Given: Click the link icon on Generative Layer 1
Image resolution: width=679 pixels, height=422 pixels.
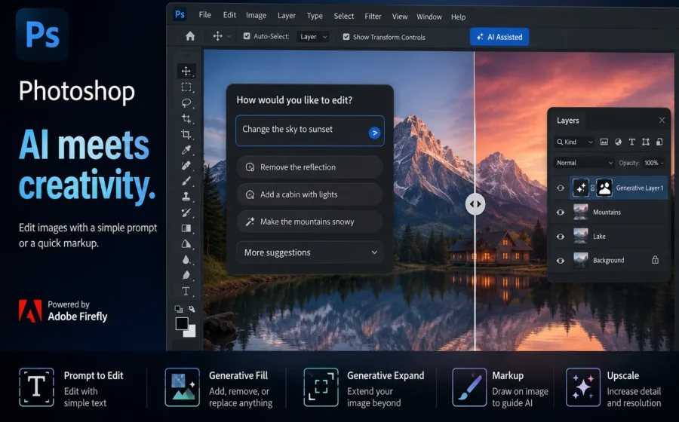Looking at the screenshot, I should (592, 188).
